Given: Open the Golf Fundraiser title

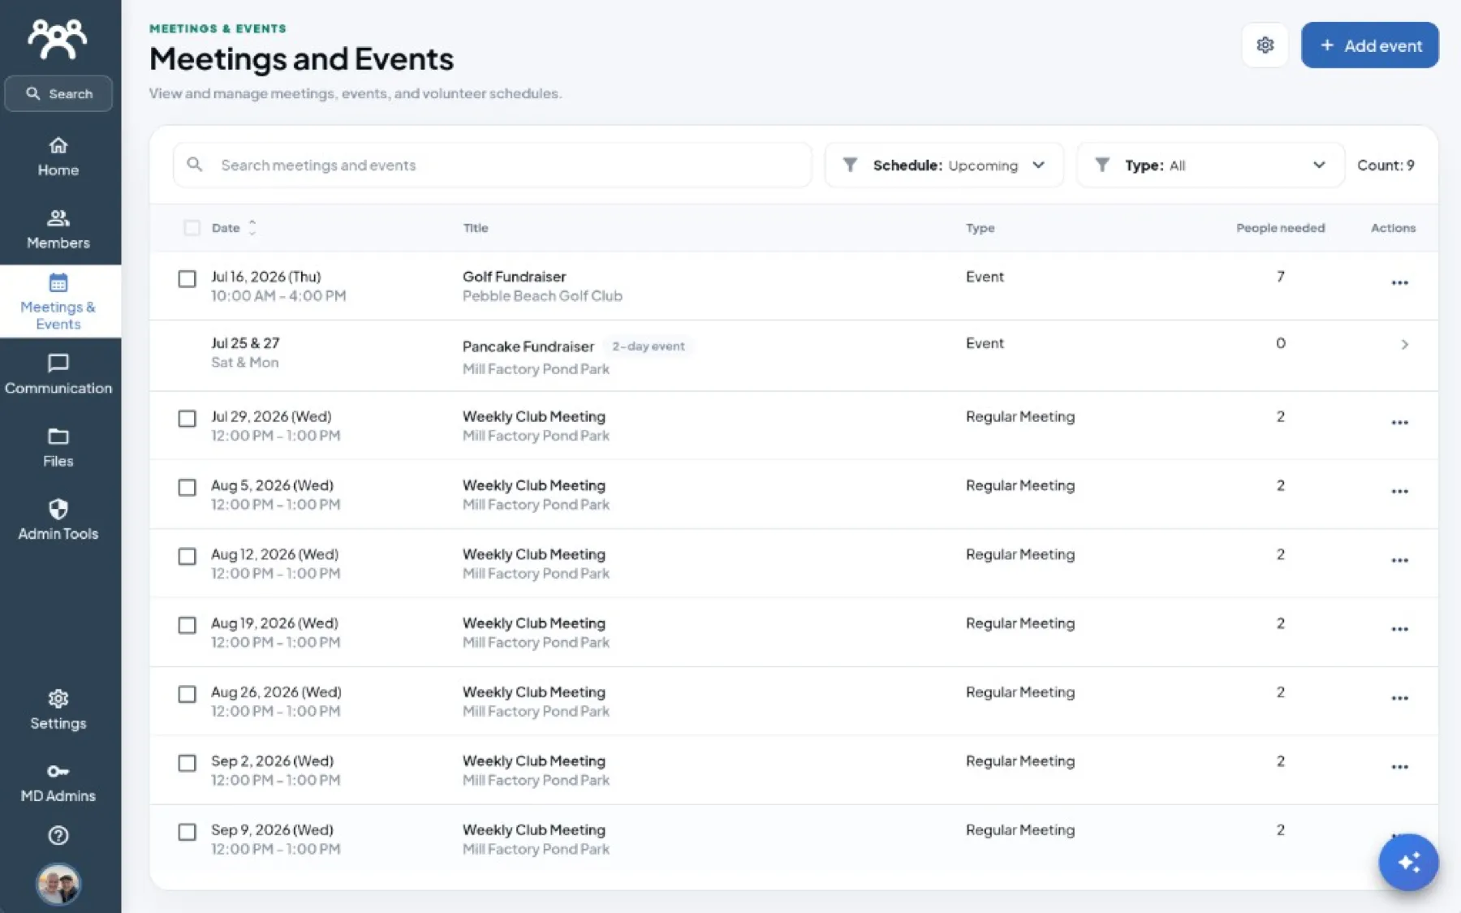Looking at the screenshot, I should pyautogui.click(x=514, y=277).
